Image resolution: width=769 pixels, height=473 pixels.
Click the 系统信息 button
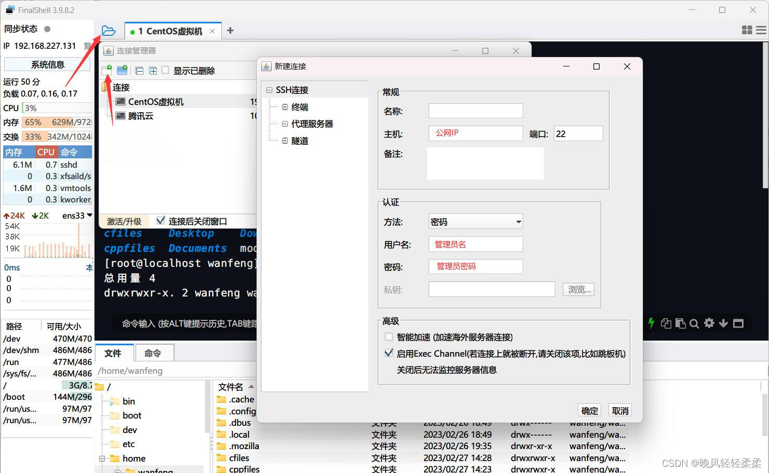48,64
